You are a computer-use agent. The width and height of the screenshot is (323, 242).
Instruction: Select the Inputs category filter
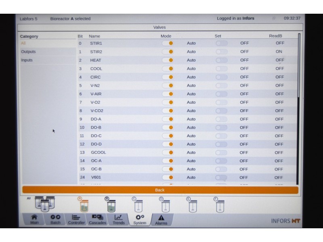click(x=48, y=60)
